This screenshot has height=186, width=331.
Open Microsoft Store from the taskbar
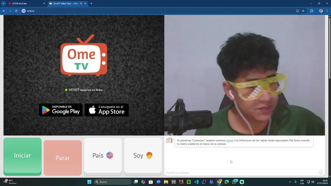pyautogui.click(x=151, y=182)
